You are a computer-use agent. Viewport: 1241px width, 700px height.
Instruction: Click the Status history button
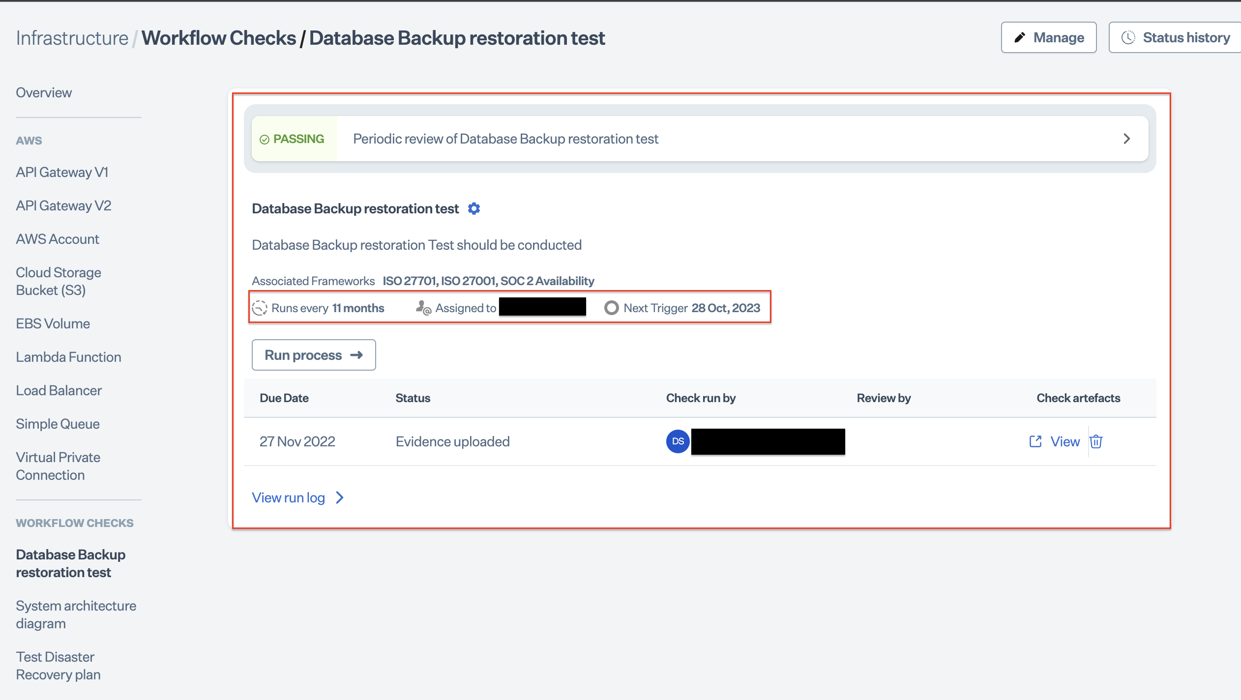(1175, 38)
